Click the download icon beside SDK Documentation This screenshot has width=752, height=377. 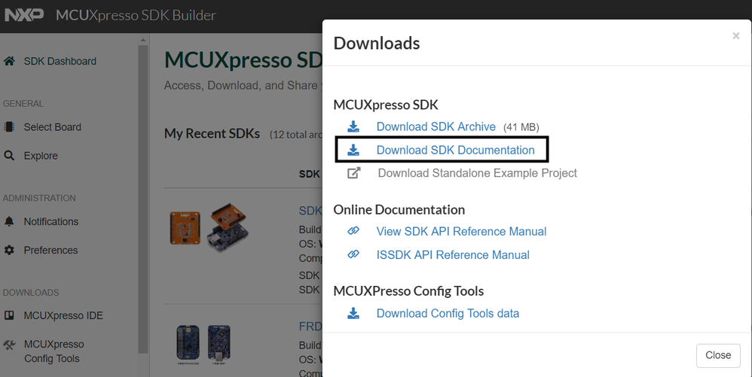(x=353, y=150)
